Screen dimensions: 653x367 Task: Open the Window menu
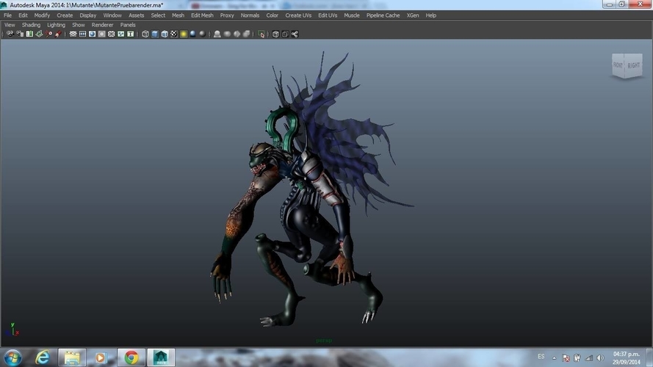point(112,15)
